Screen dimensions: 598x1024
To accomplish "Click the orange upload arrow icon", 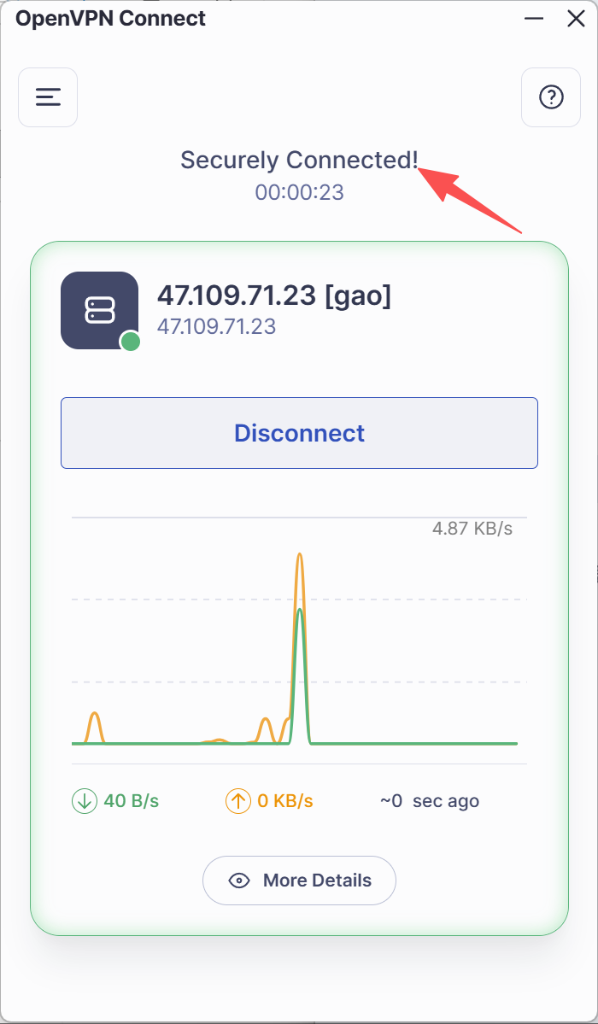I will [237, 801].
